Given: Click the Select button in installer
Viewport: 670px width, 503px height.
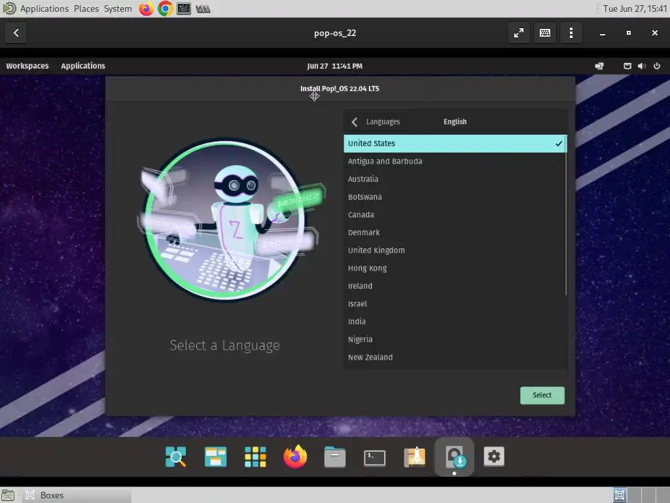Looking at the screenshot, I should click(x=542, y=395).
